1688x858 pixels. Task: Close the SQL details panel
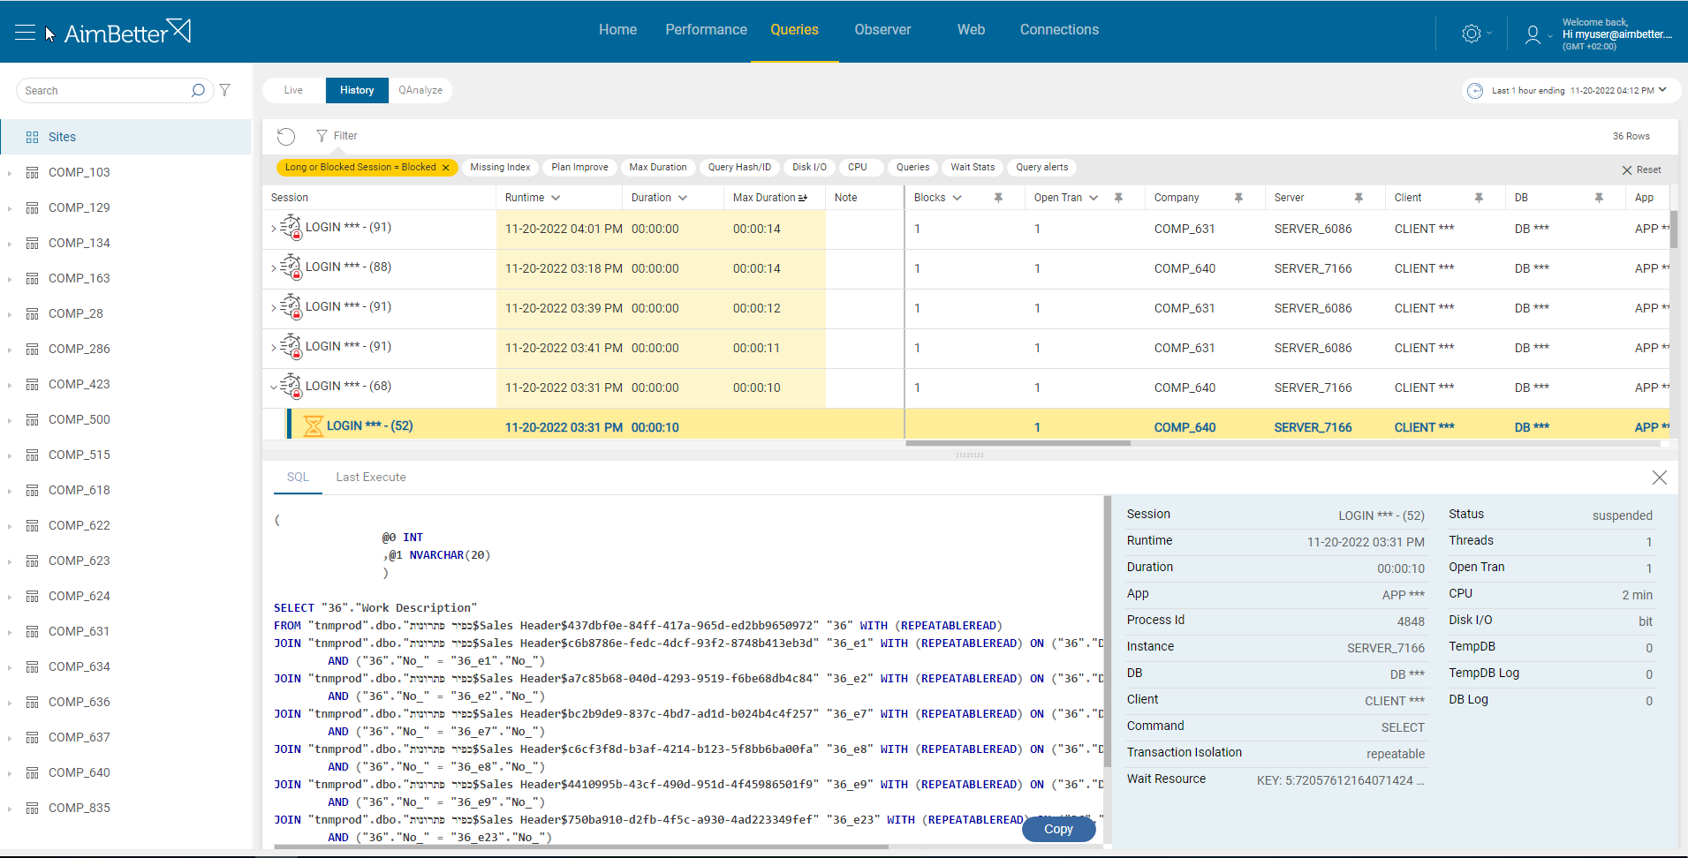pyautogui.click(x=1660, y=478)
